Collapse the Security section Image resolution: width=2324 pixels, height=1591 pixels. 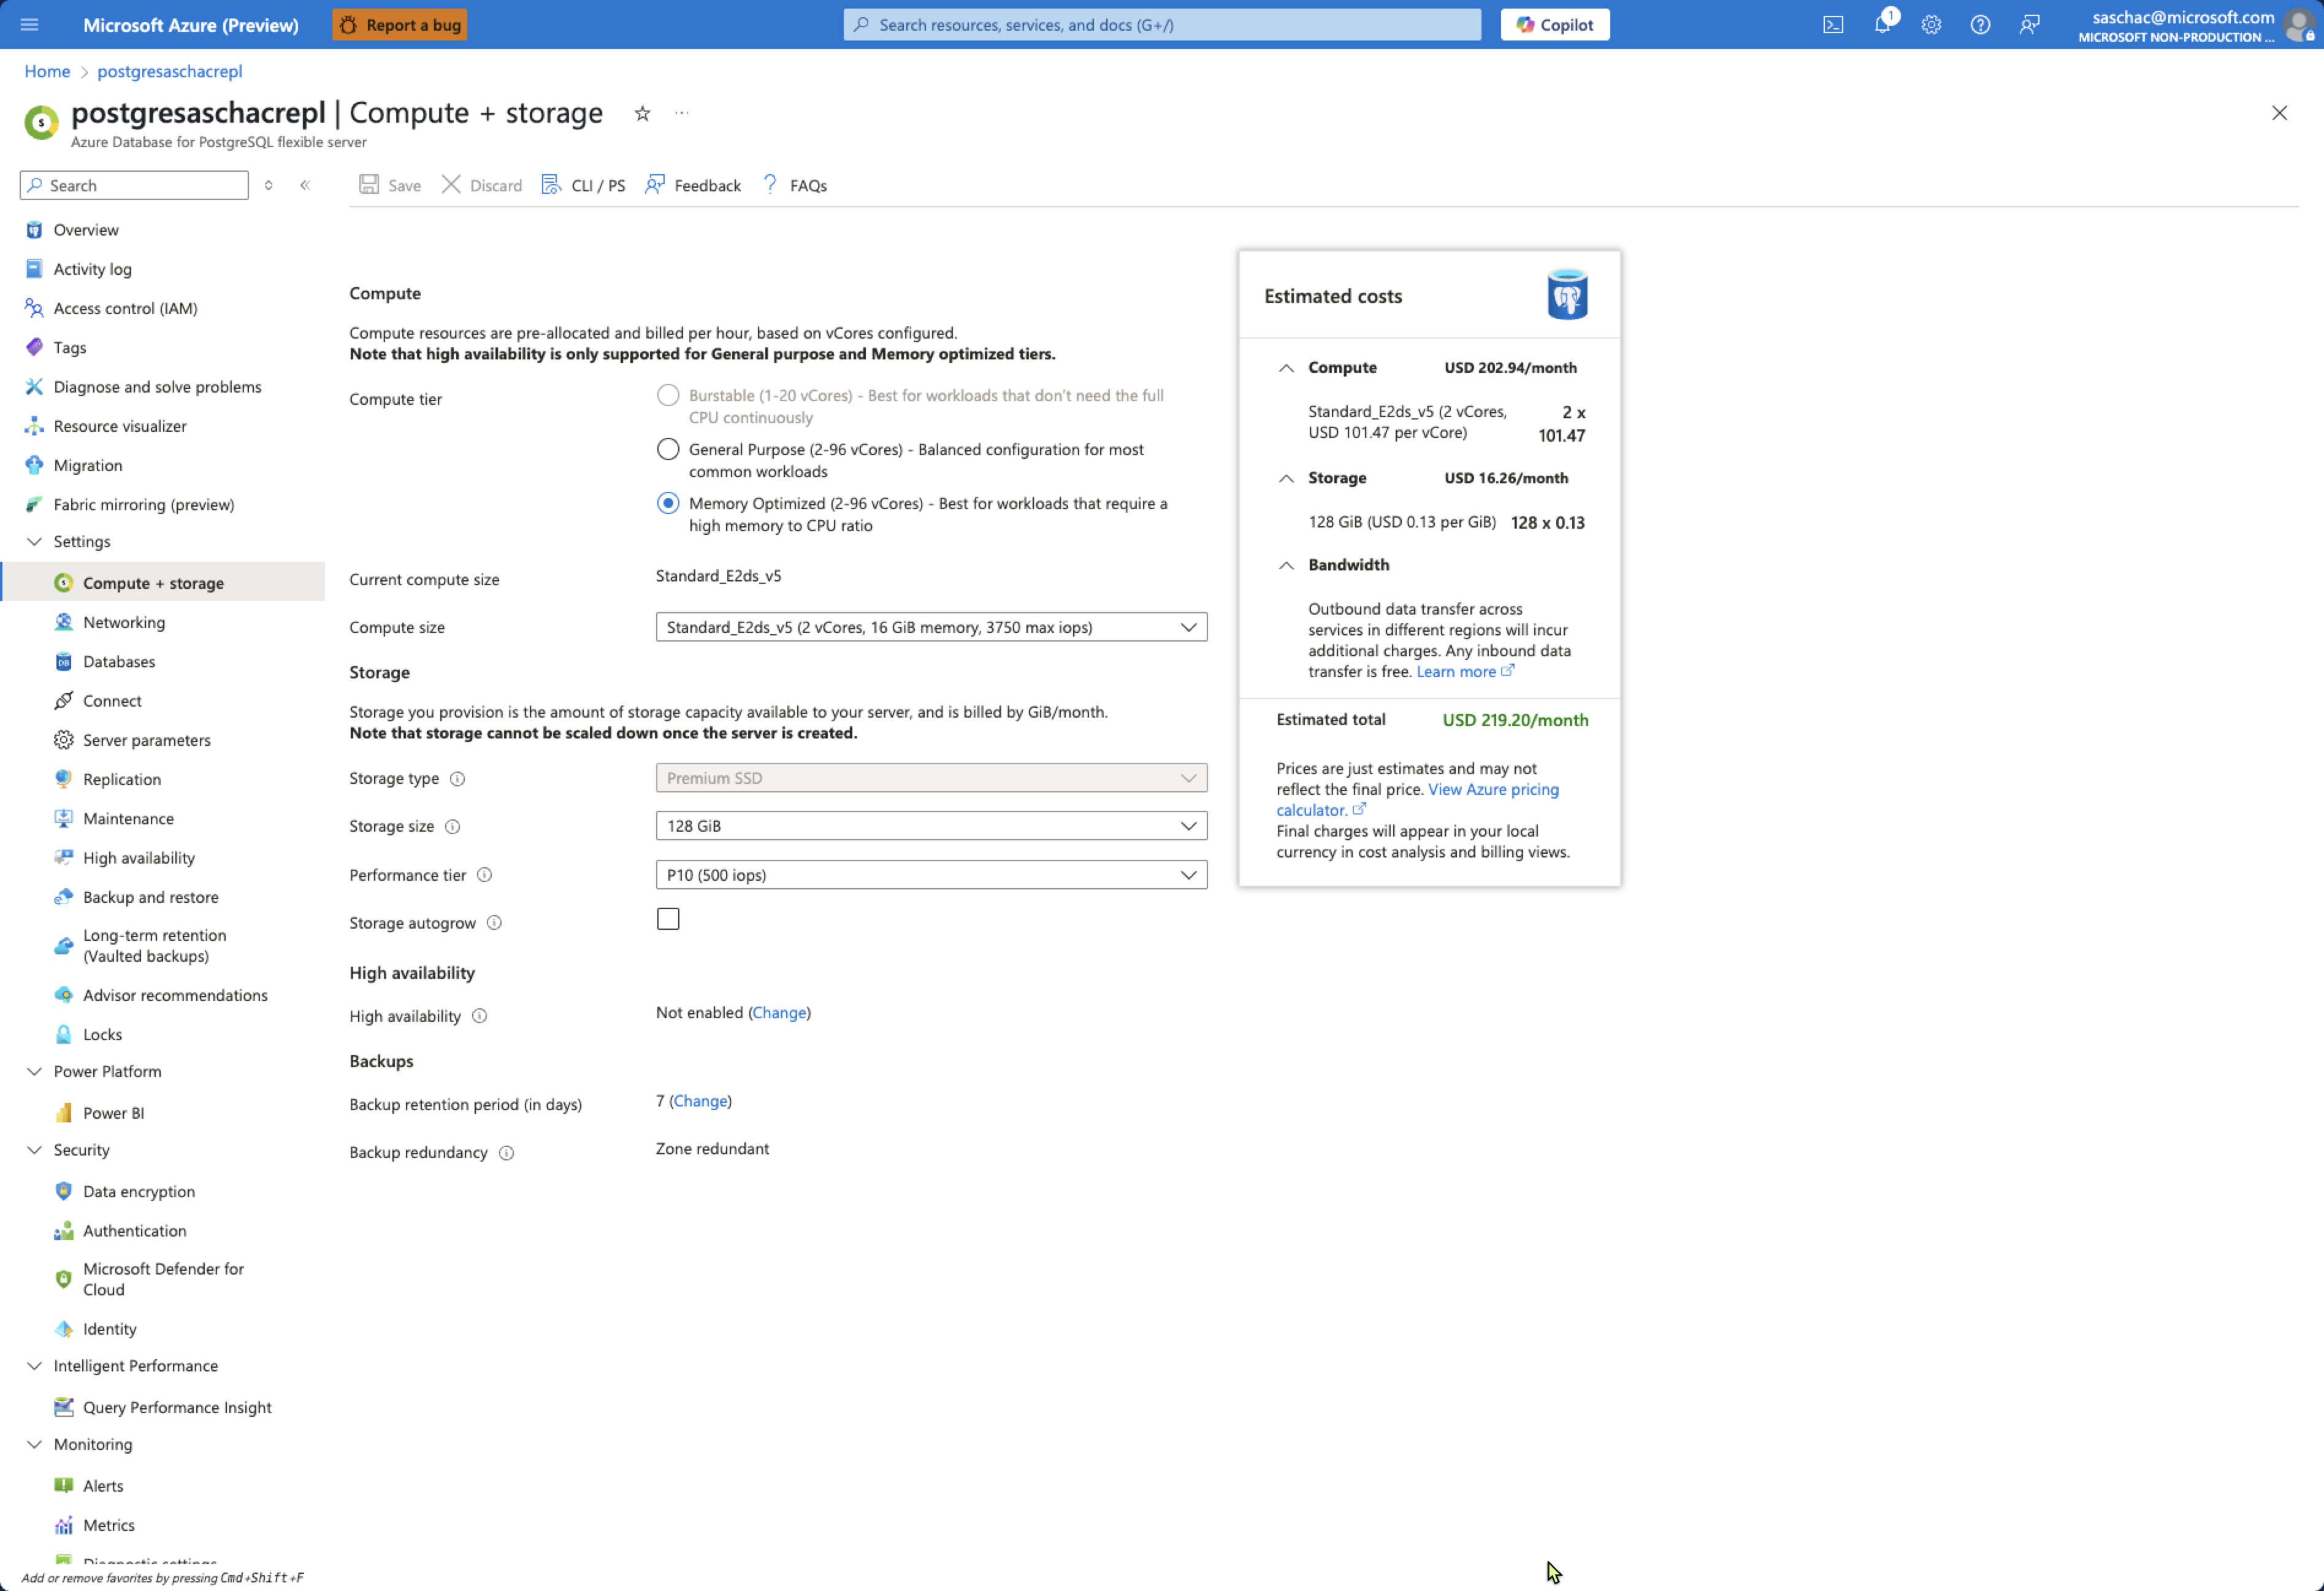click(x=34, y=1150)
